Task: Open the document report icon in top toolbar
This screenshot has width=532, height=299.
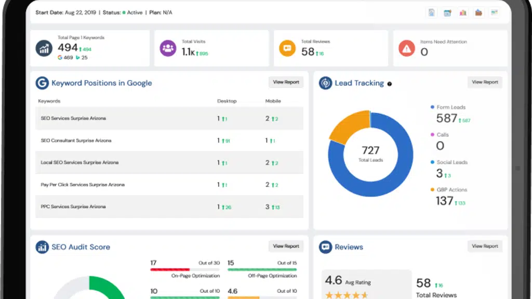Action: click(432, 13)
